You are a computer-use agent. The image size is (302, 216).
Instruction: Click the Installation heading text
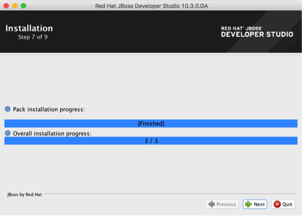29,28
